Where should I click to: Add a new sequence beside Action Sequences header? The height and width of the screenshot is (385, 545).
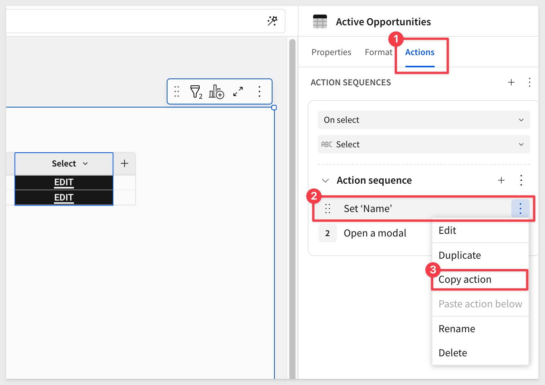pyautogui.click(x=511, y=82)
